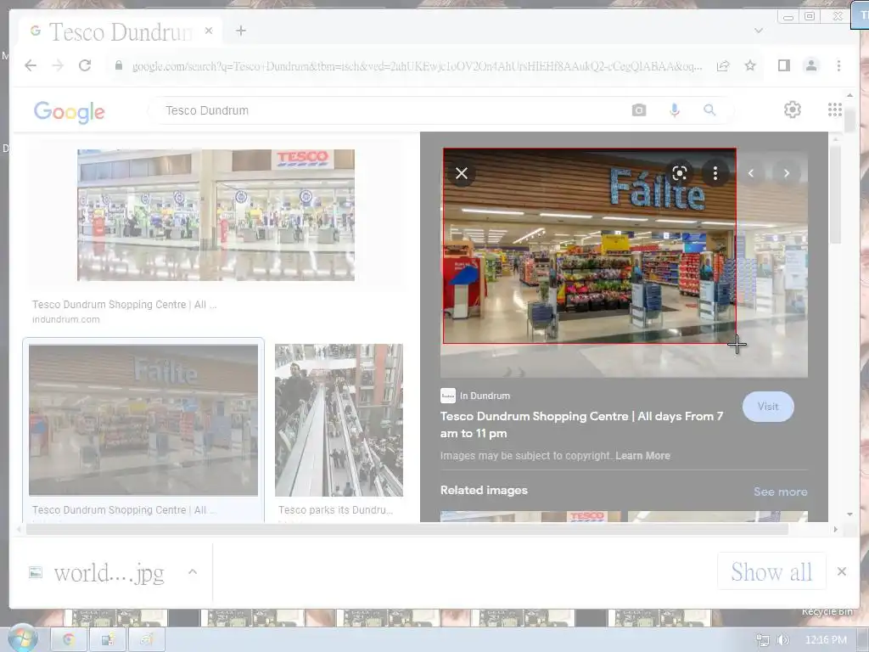This screenshot has width=869, height=652.
Task: Start voice search with microphone
Action: [674, 110]
